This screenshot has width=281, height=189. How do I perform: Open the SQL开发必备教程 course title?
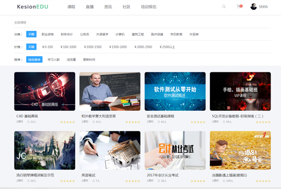237,116
